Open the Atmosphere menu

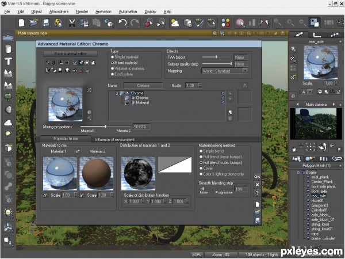(59, 12)
